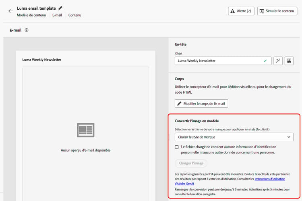302x201 pixels.
Task: Select the E-mail breadcrumb item
Action: (x=57, y=15)
